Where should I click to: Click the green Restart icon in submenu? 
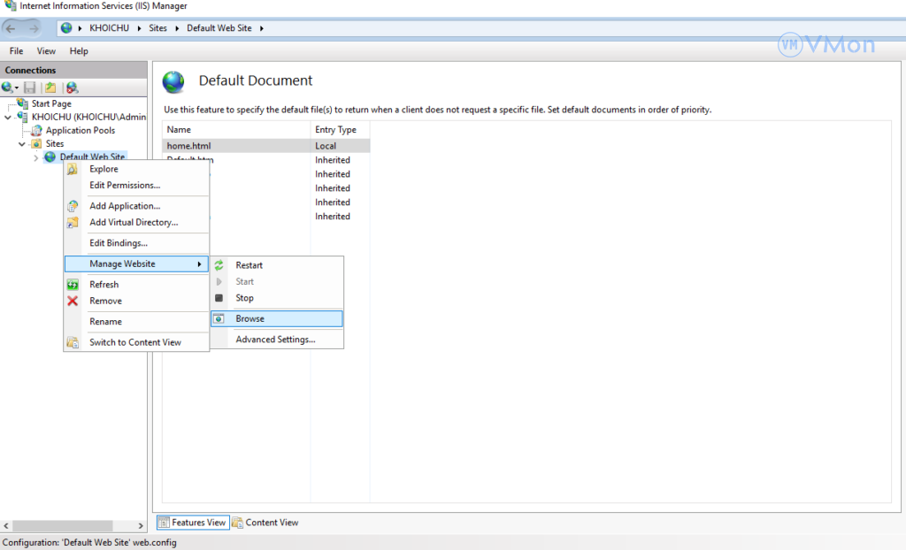coord(219,265)
